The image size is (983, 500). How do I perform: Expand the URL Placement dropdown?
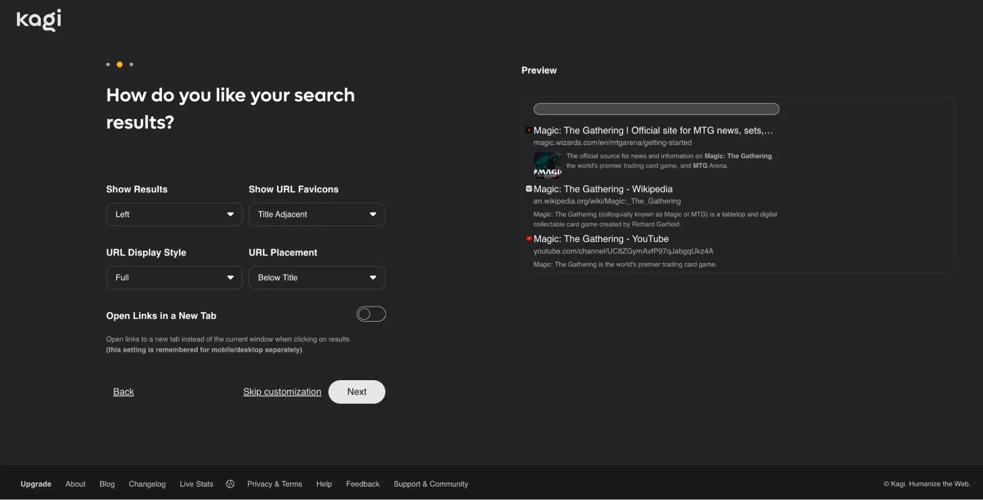317,278
